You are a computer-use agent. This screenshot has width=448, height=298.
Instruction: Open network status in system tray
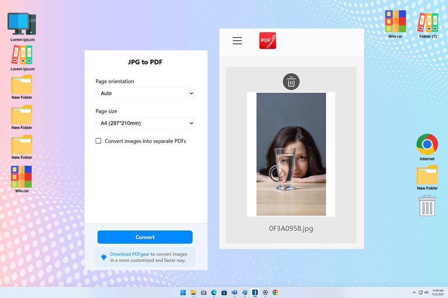pyautogui.click(x=420, y=292)
